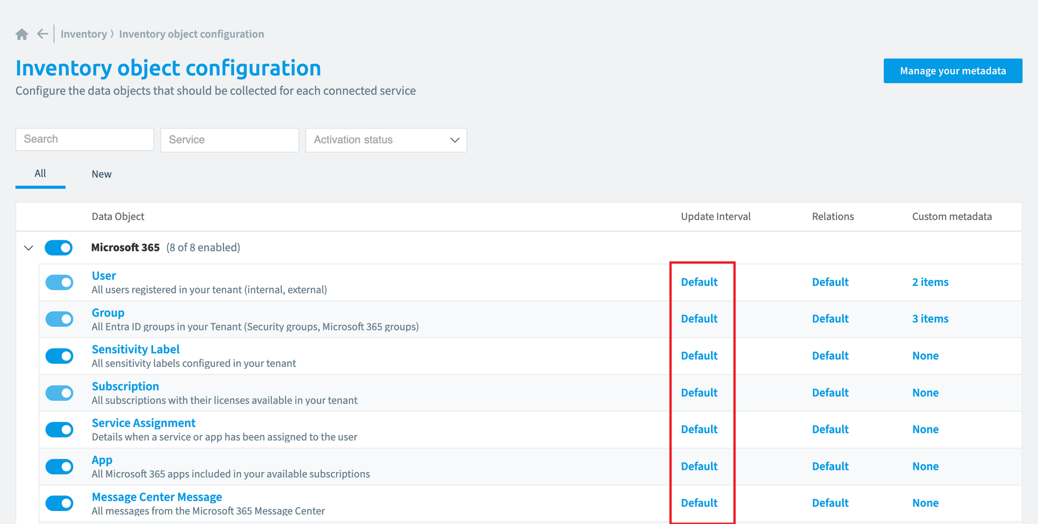The height and width of the screenshot is (524, 1038).
Task: Click the back arrow icon
Action: tap(43, 34)
